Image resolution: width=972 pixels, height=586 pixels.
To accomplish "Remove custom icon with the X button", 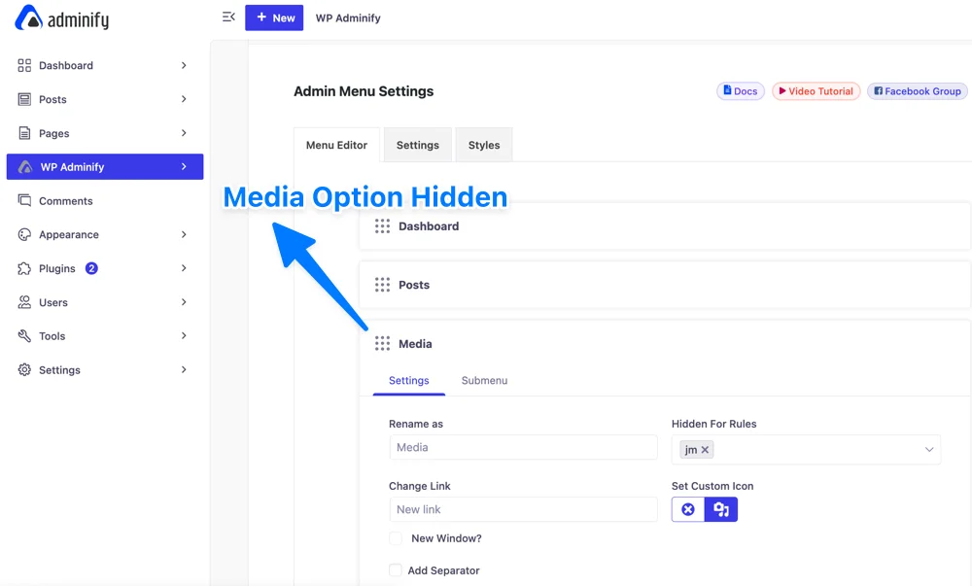I will coord(688,509).
